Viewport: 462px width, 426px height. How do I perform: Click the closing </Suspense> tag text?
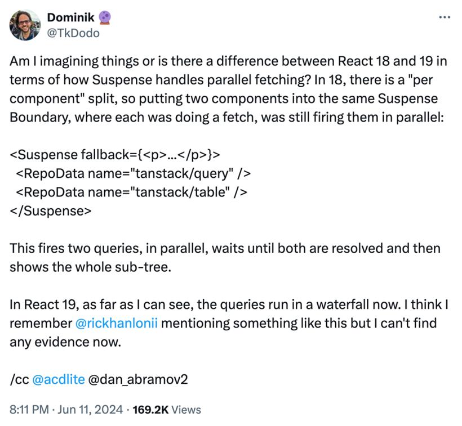point(51,211)
